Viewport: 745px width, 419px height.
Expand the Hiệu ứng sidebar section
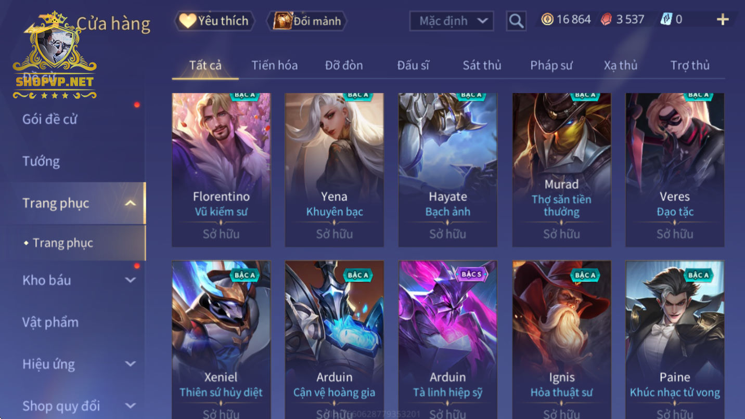tap(131, 364)
